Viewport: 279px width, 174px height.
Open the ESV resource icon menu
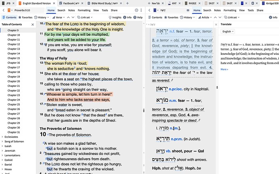10,11
